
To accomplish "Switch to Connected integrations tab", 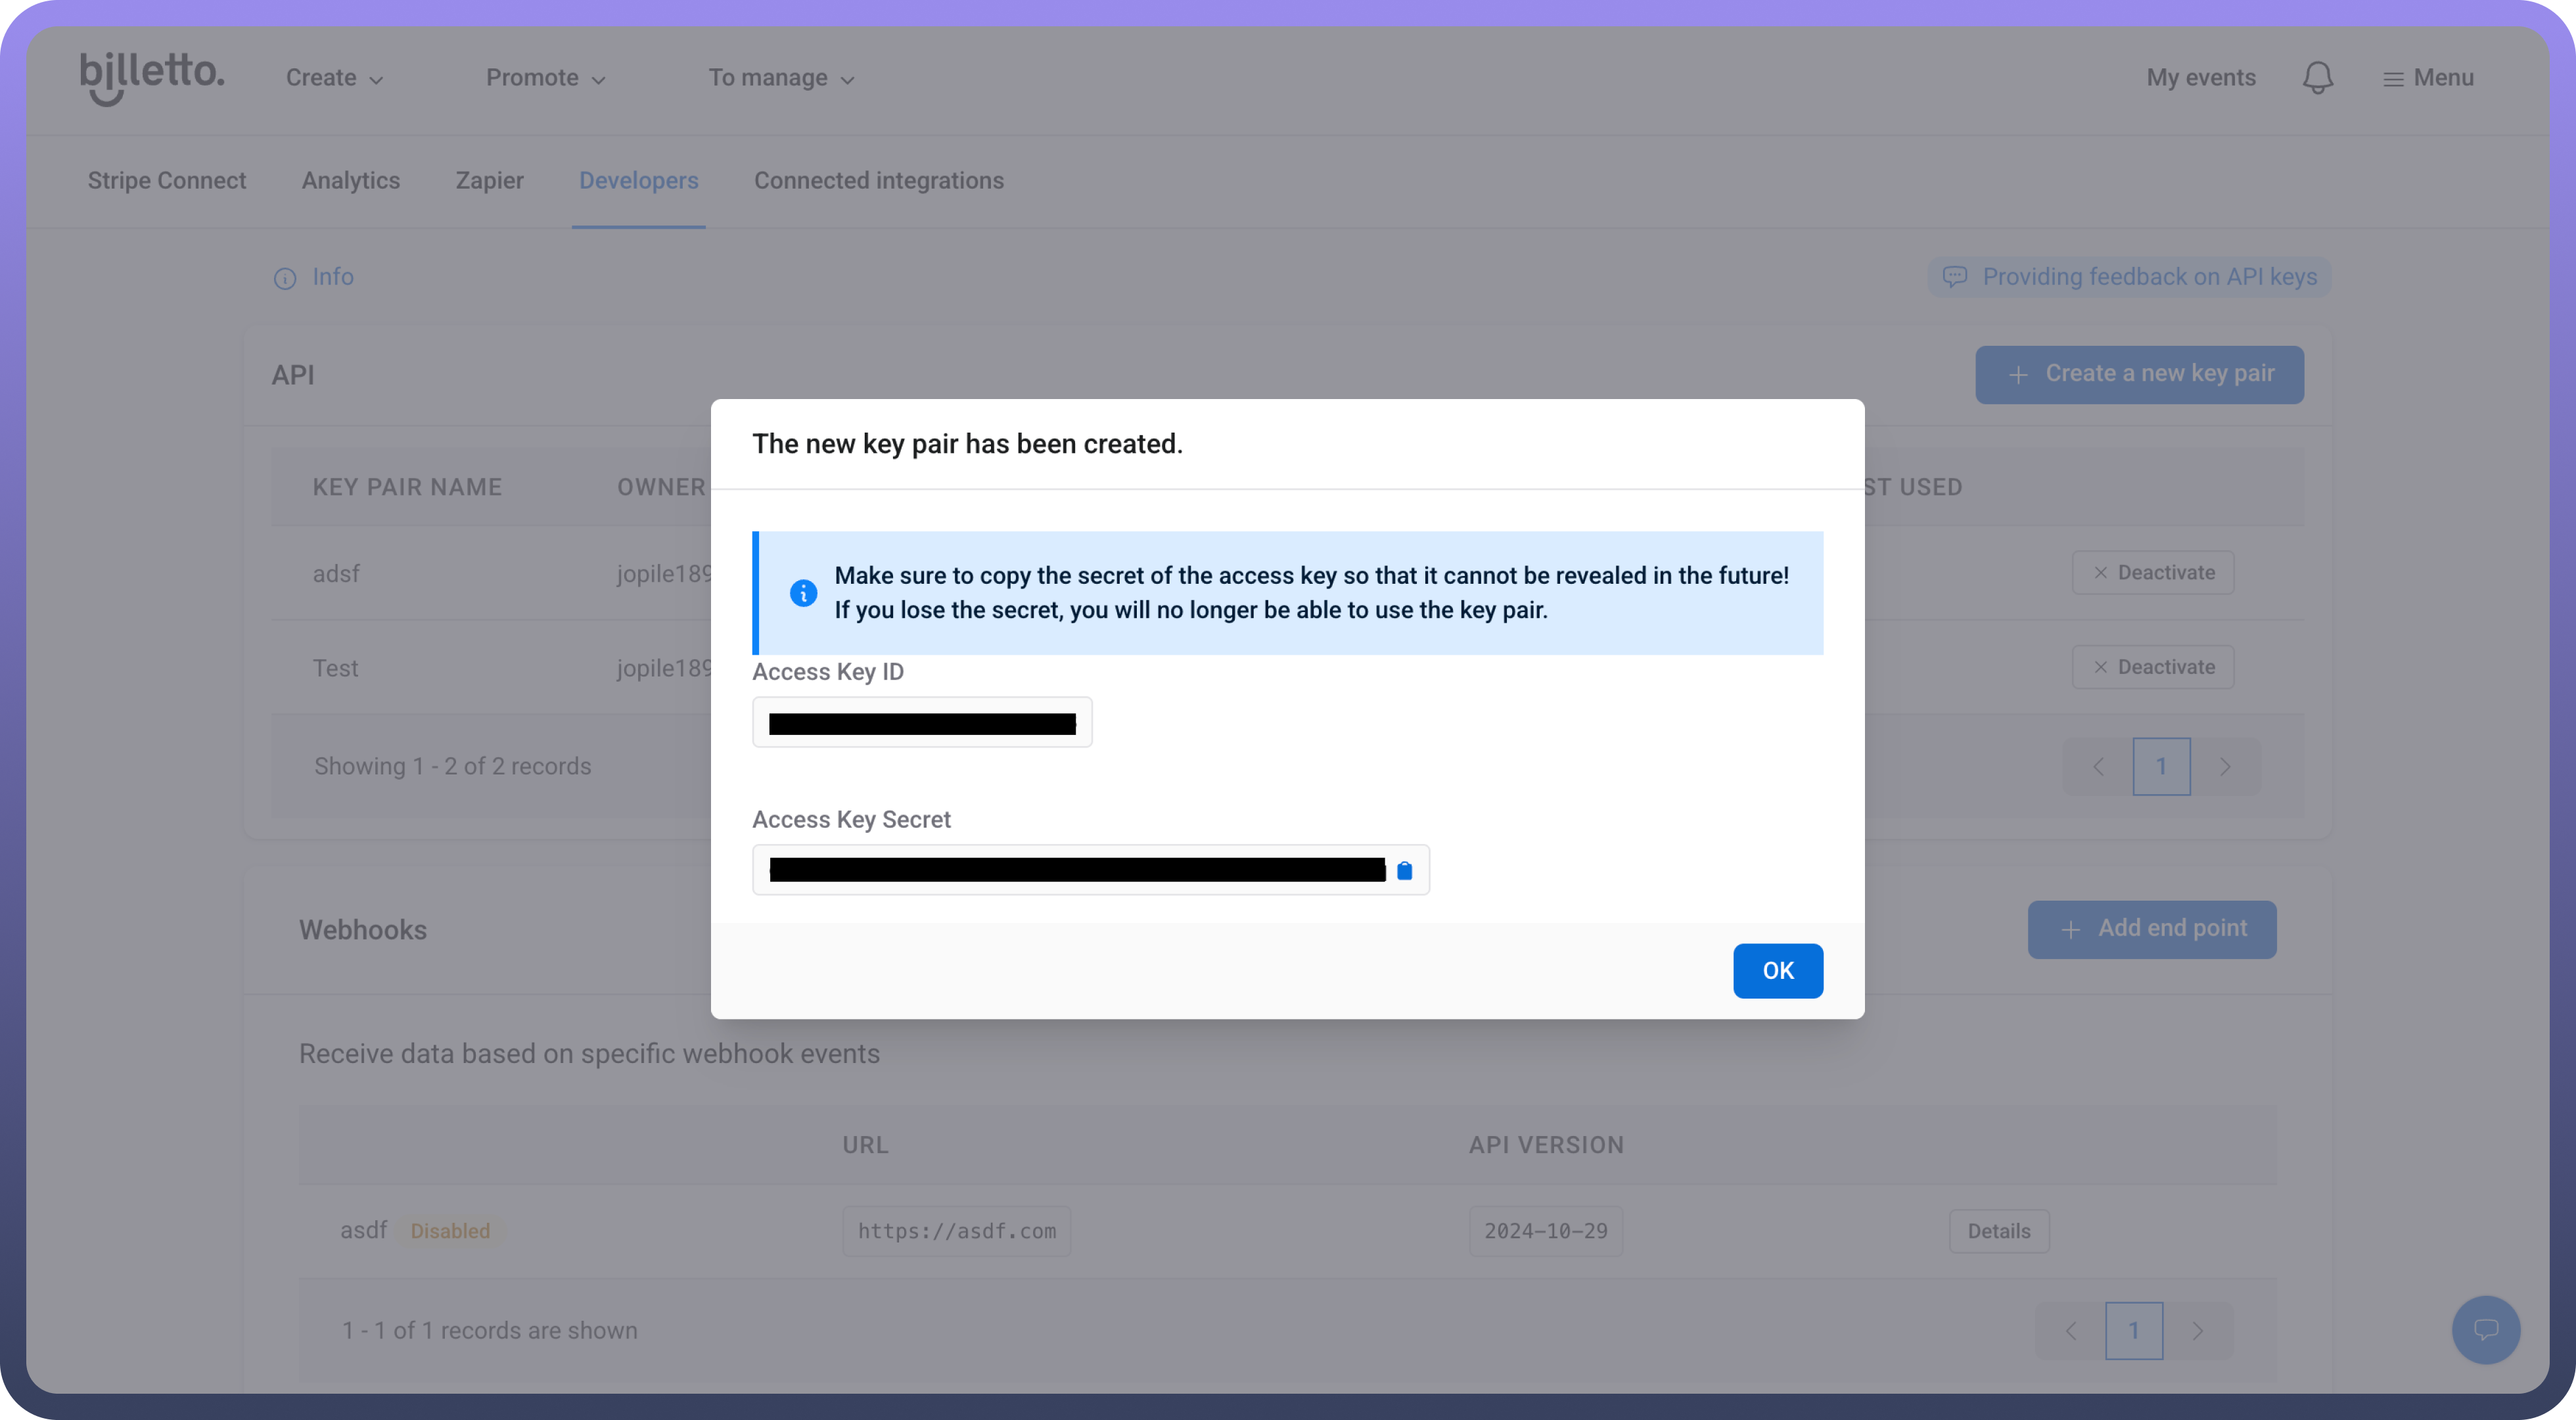I will (x=878, y=181).
